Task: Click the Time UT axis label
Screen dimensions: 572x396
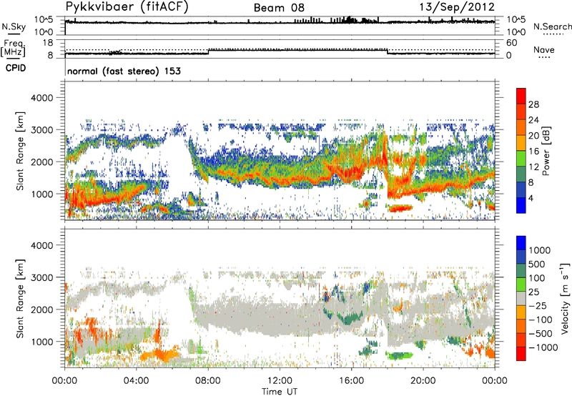Action: (280, 392)
